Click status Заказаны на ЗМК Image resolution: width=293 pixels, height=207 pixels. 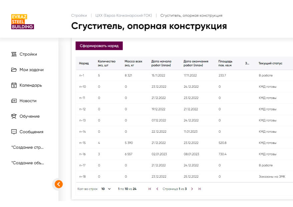click(x=272, y=177)
